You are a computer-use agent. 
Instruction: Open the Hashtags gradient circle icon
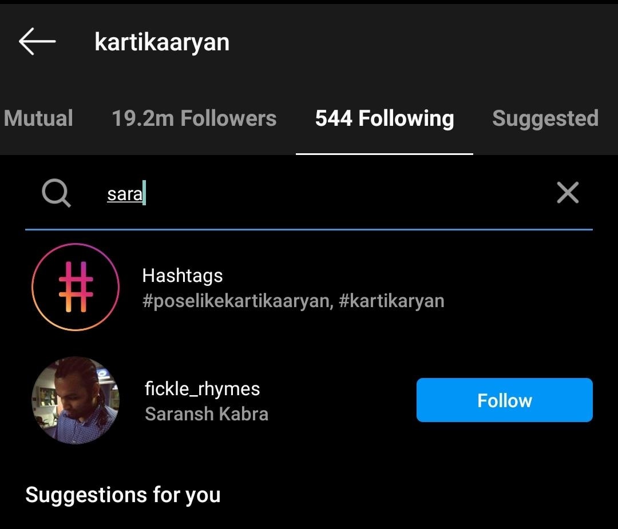coord(76,287)
